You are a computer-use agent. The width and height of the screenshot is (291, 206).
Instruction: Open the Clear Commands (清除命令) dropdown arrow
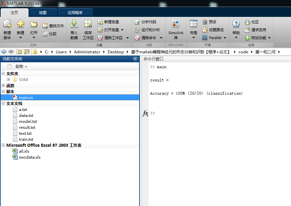click(161, 38)
